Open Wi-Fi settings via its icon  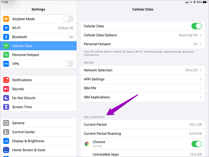(6, 28)
